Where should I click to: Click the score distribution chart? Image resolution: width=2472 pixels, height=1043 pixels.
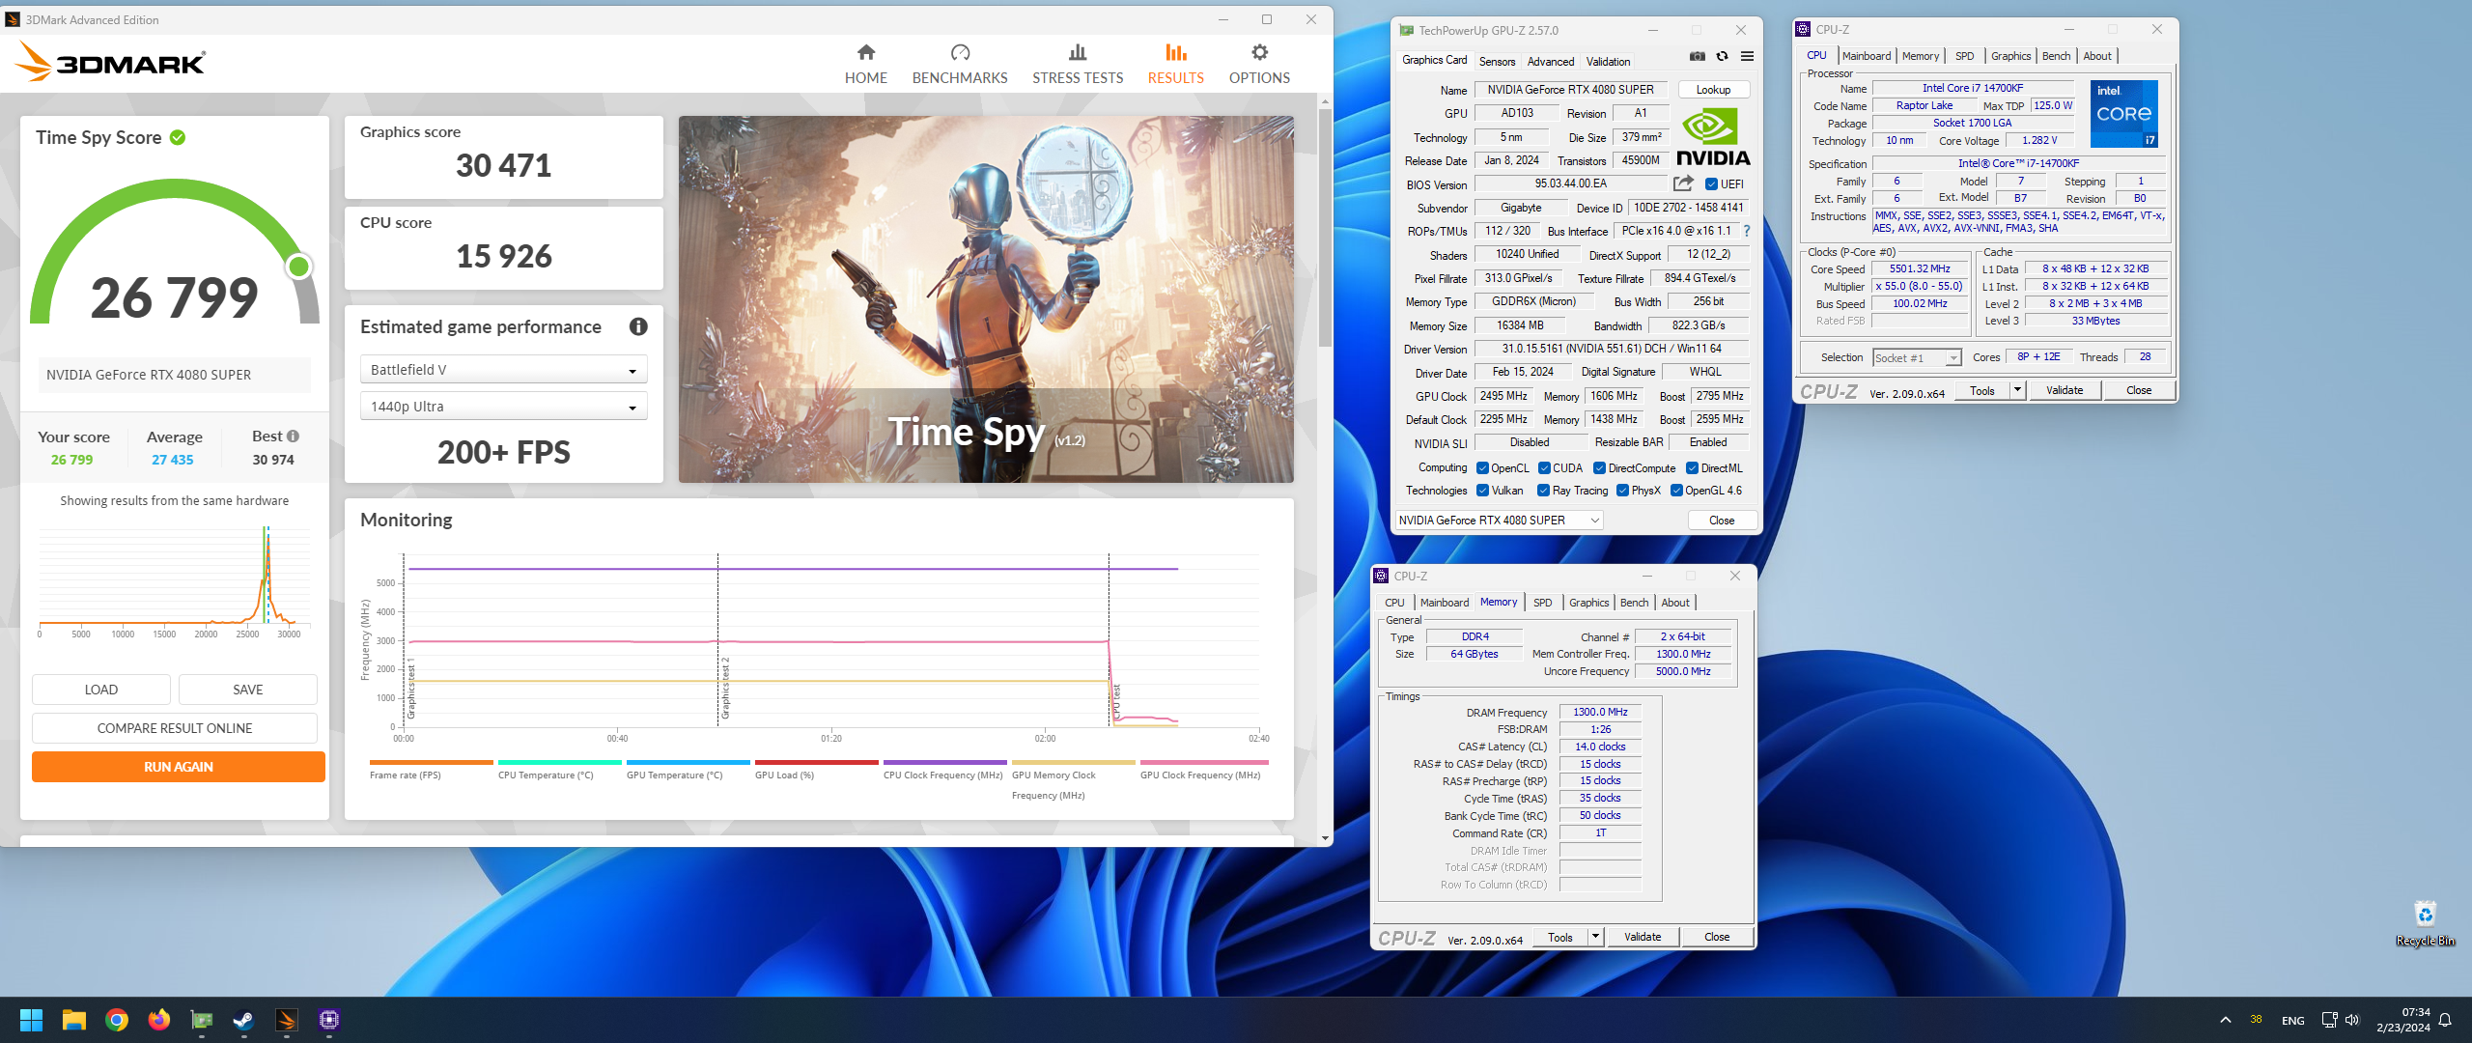(175, 579)
